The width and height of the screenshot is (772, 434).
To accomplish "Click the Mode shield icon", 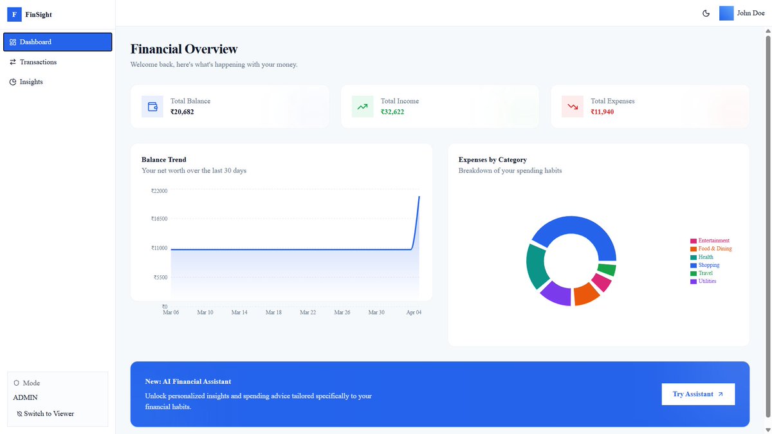I will 16,383.
